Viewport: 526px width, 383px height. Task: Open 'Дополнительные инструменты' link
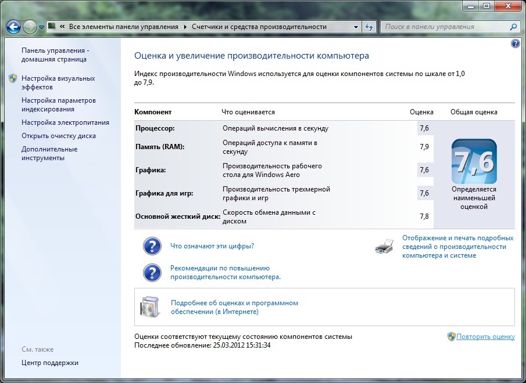pos(49,153)
